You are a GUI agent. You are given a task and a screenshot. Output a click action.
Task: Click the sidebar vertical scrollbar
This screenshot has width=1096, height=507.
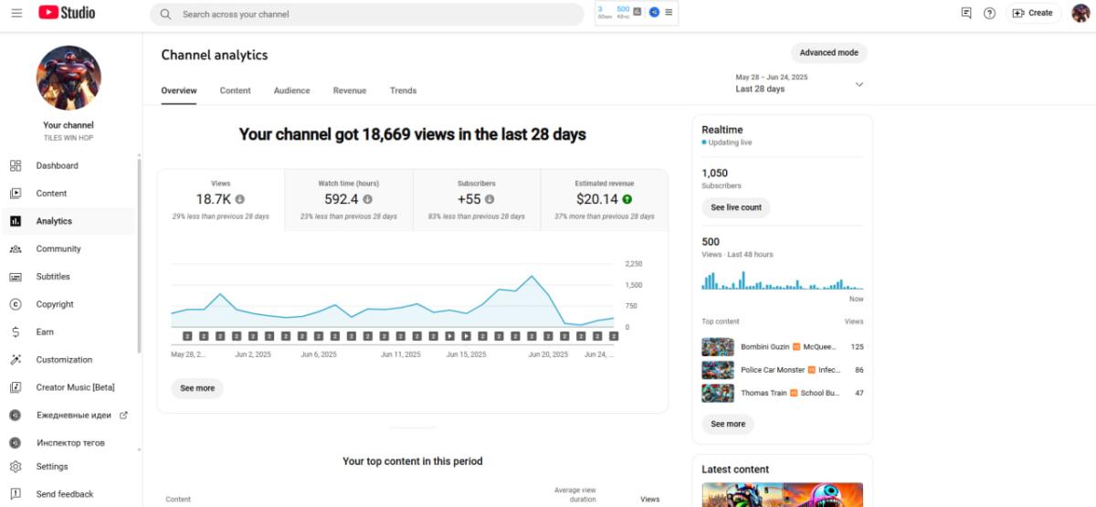139,256
